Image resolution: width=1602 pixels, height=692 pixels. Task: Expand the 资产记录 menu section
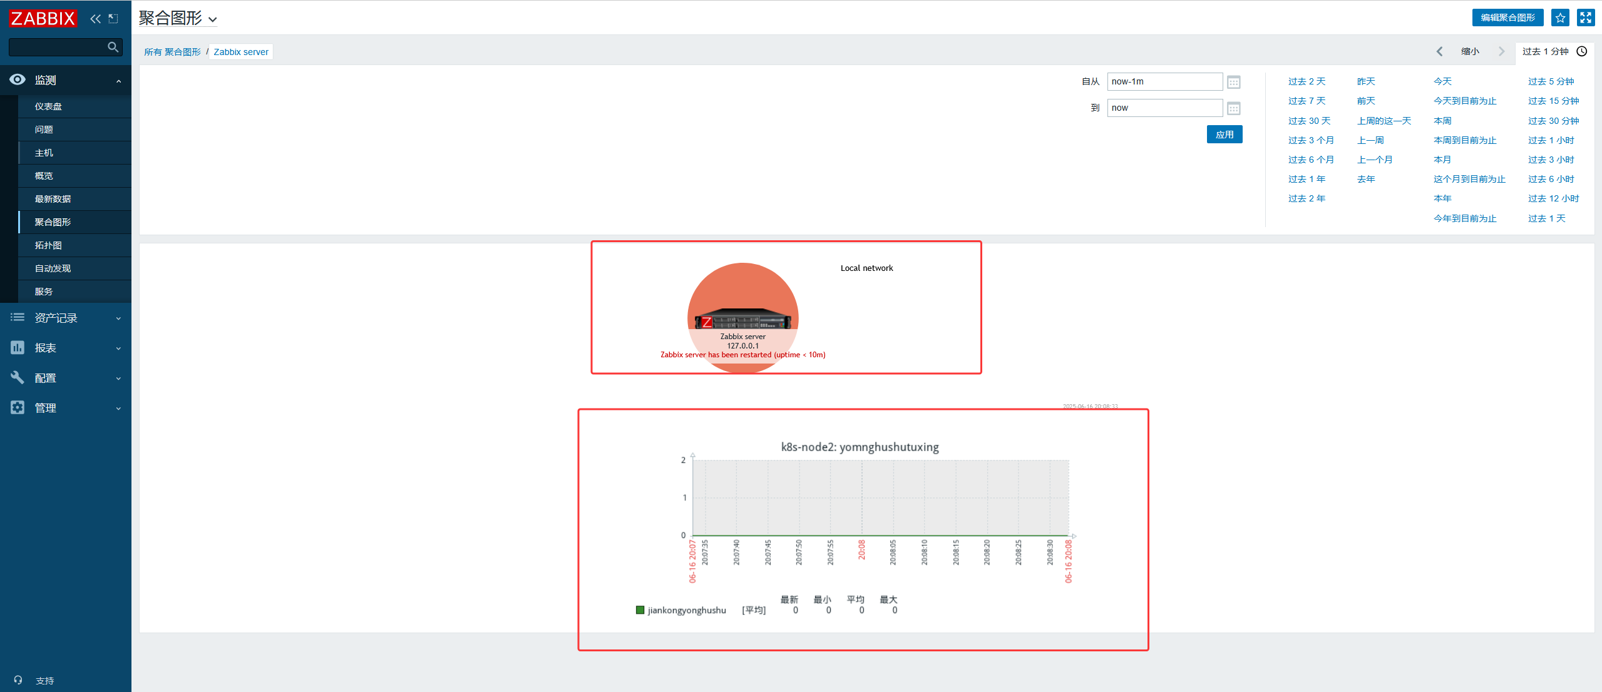(118, 318)
